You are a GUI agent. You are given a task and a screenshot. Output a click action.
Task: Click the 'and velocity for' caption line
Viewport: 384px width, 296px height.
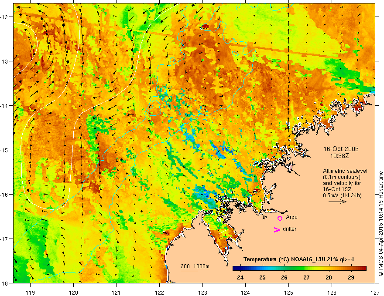[342, 183]
